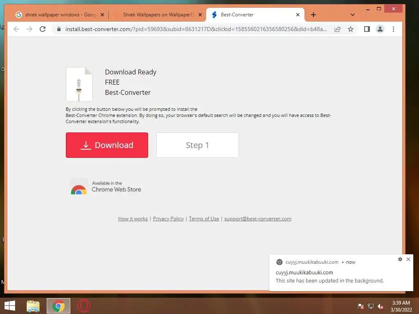Open the network tray icon
419x314 pixels.
click(x=371, y=306)
